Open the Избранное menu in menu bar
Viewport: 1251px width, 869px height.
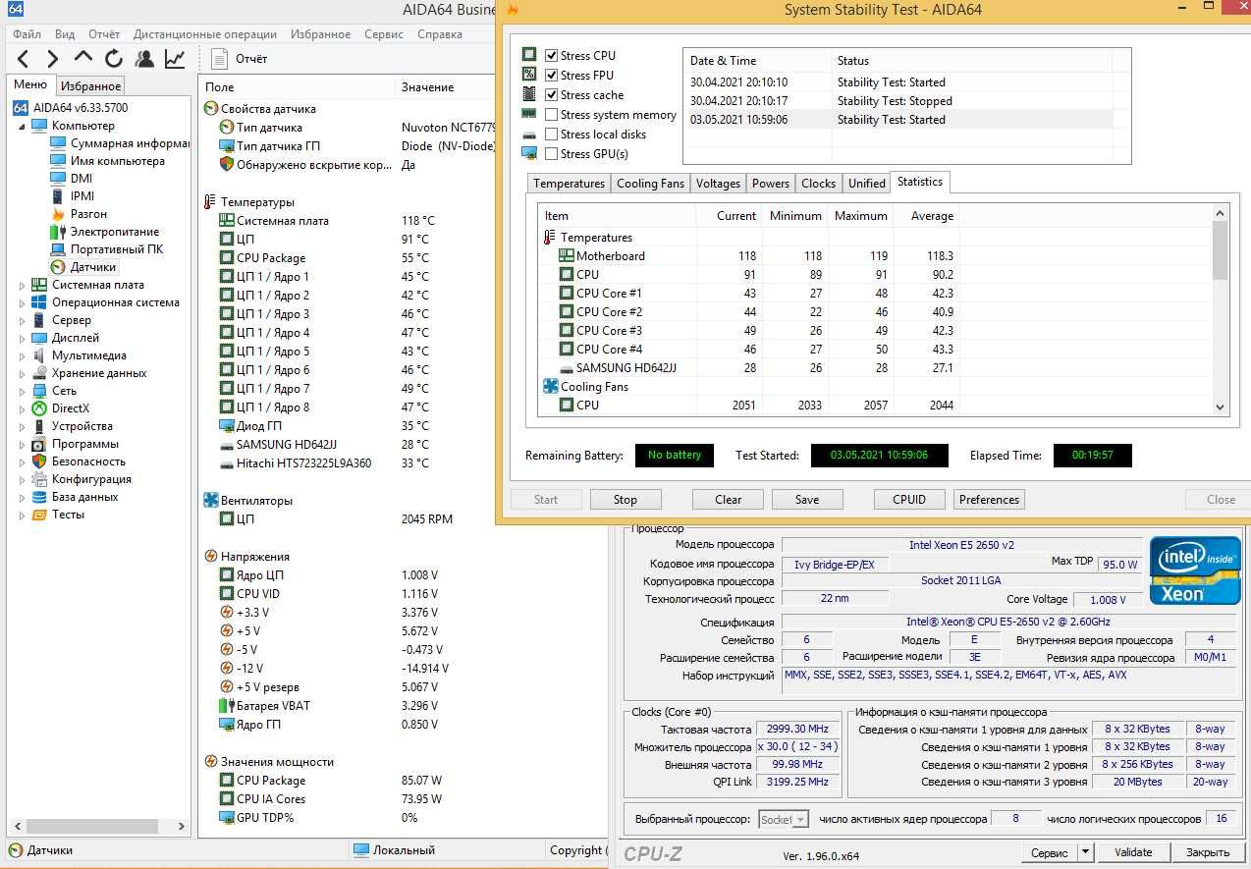(320, 34)
